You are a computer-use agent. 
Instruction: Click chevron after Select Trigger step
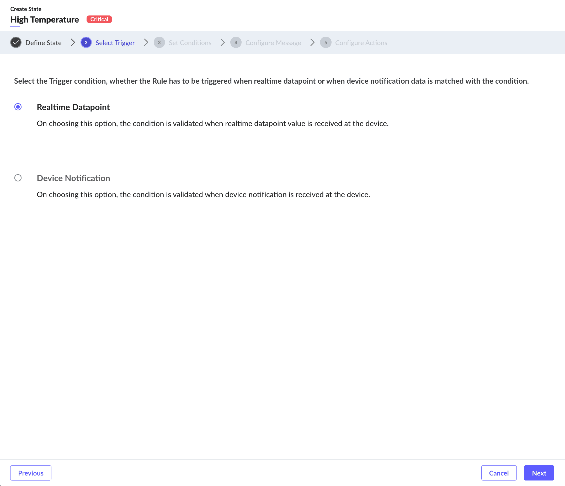tap(146, 42)
